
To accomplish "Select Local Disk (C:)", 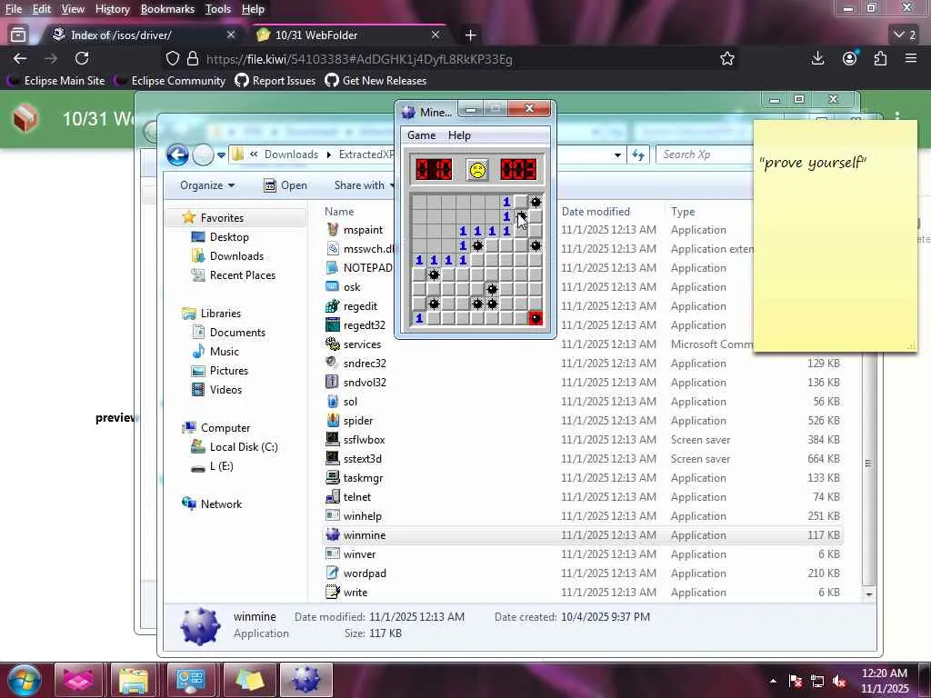I will point(244,447).
